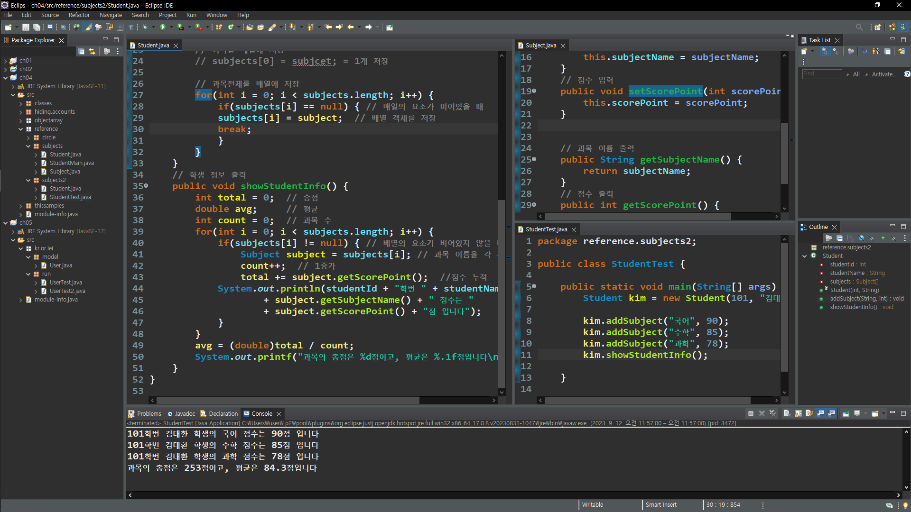Open the Refactor menu
Image resolution: width=911 pixels, height=512 pixels.
pos(79,15)
